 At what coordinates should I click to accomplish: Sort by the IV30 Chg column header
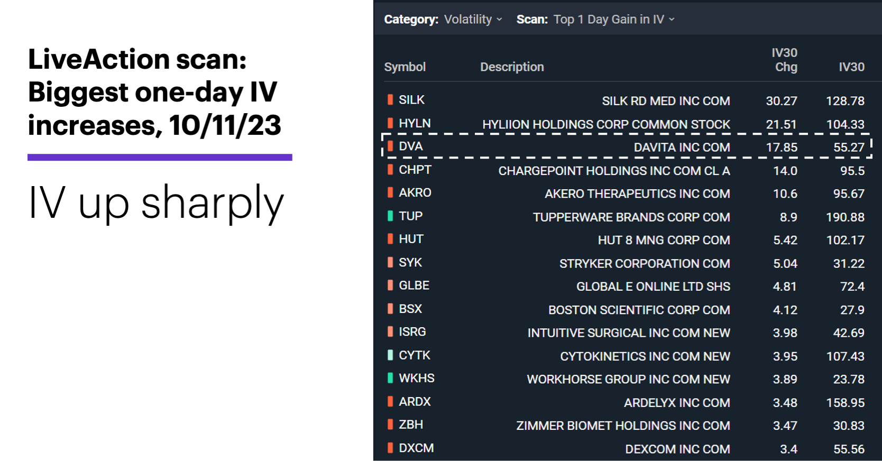coord(785,60)
